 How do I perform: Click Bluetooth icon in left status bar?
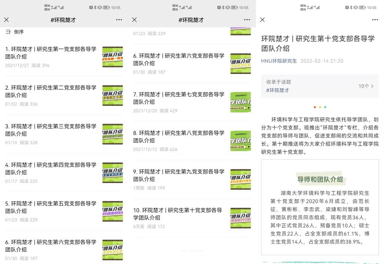tap(95, 7)
